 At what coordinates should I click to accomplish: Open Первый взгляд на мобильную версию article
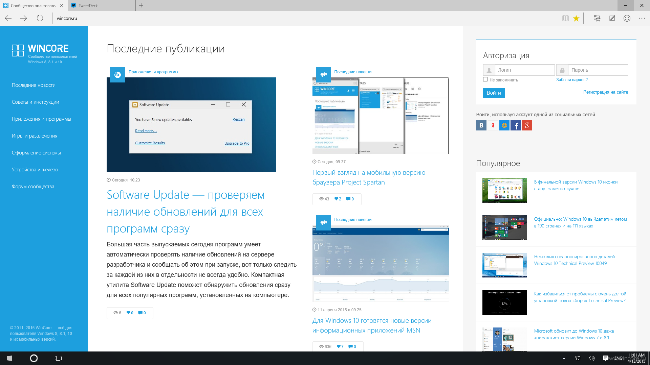[369, 177]
